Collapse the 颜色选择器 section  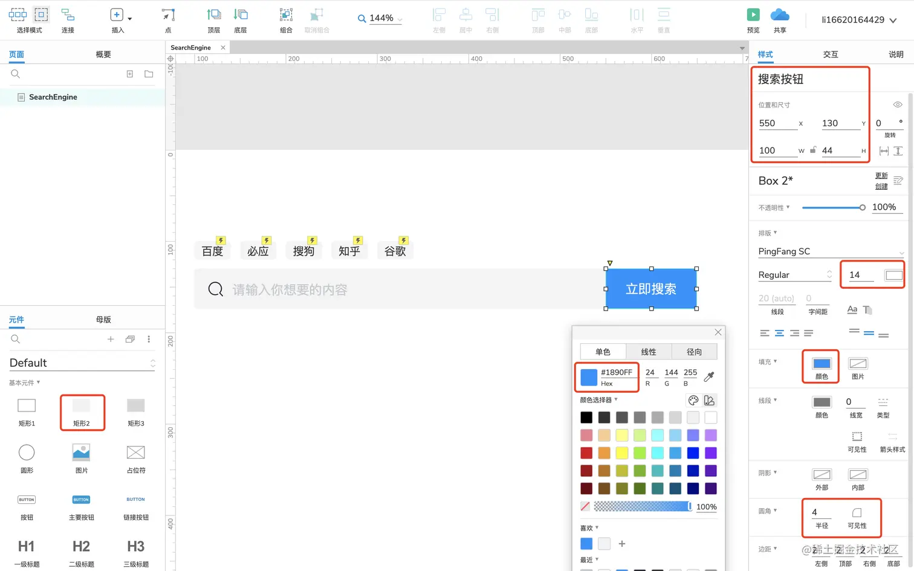point(598,400)
